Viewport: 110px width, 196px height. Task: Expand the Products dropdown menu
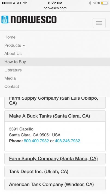pyautogui.click(x=15, y=45)
